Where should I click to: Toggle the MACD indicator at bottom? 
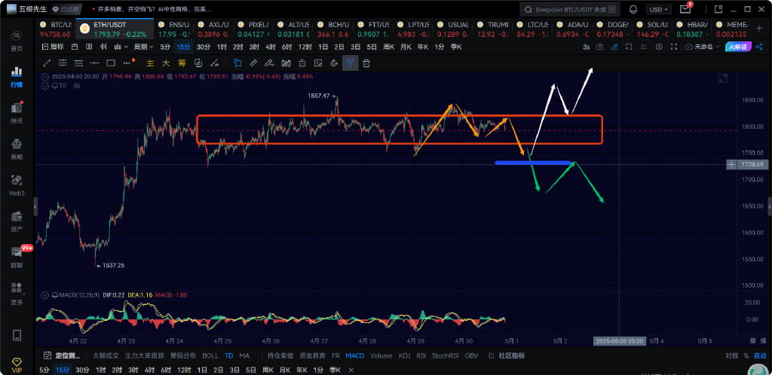(354, 355)
